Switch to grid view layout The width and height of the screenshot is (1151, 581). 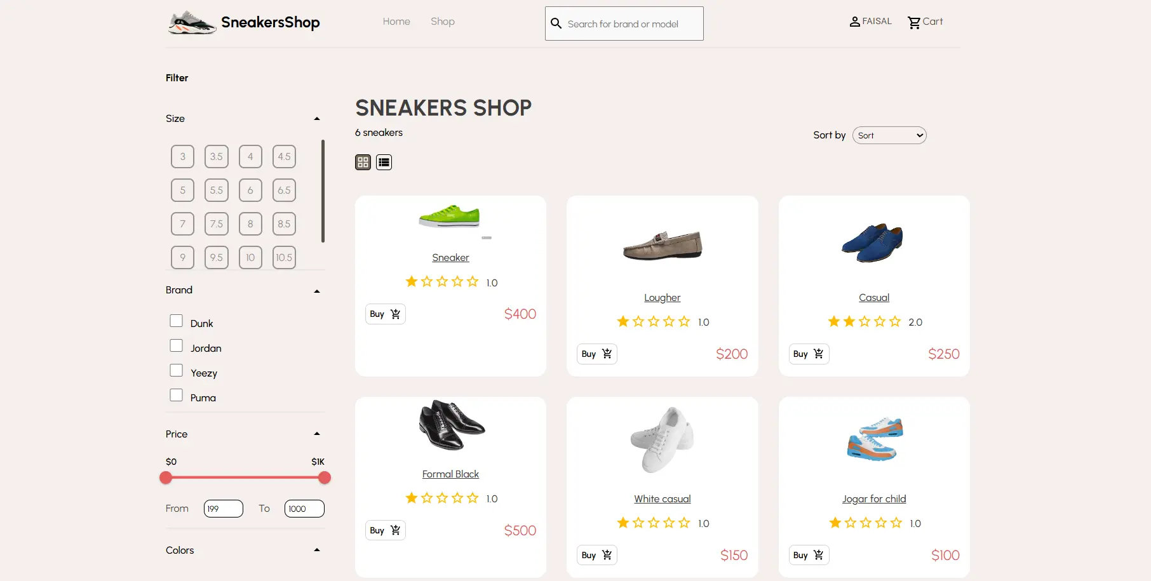click(363, 163)
